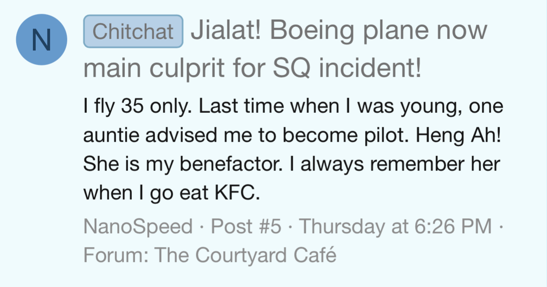Click the NanoSpeed avatar circle with N

pyautogui.click(x=41, y=39)
